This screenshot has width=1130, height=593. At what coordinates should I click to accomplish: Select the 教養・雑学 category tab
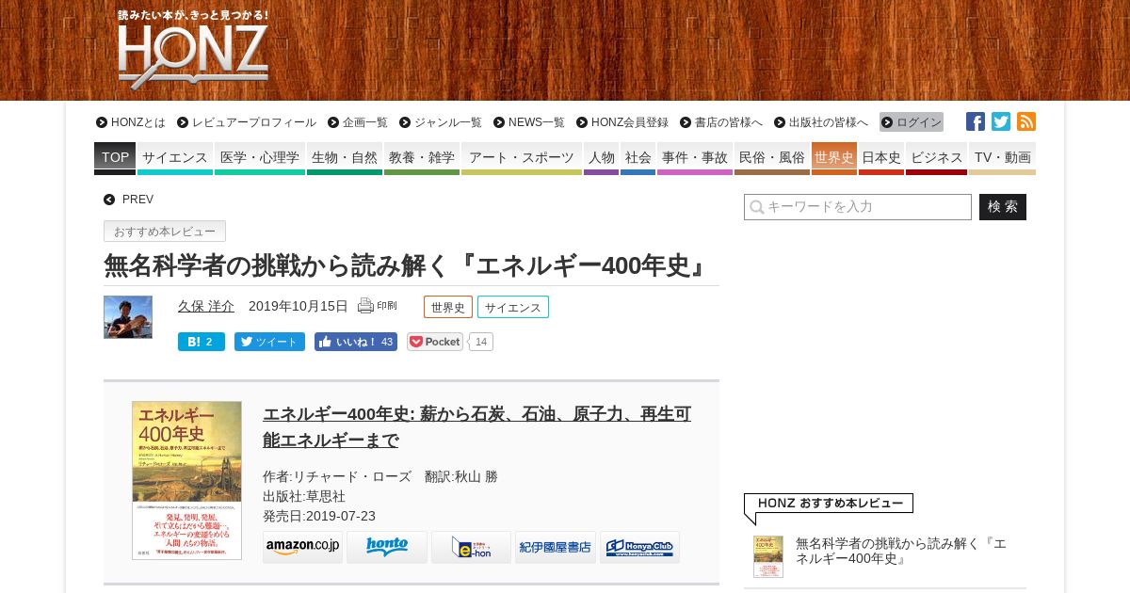[422, 157]
